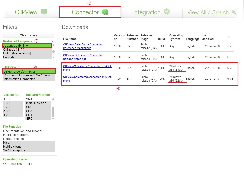This screenshot has height=177, width=244.
Task: Click the File Function filter heading
Action: click(x=12, y=127)
